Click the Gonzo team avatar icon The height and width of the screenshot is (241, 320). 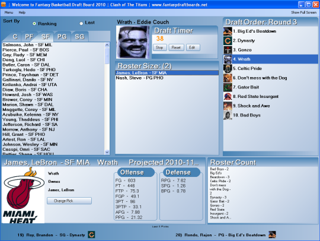click(228, 50)
